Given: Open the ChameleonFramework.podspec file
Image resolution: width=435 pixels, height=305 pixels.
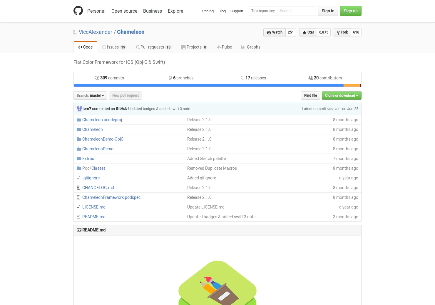Looking at the screenshot, I should click(111, 197).
